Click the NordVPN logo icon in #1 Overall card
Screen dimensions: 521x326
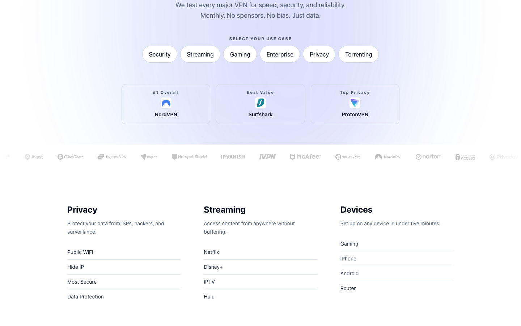166,103
